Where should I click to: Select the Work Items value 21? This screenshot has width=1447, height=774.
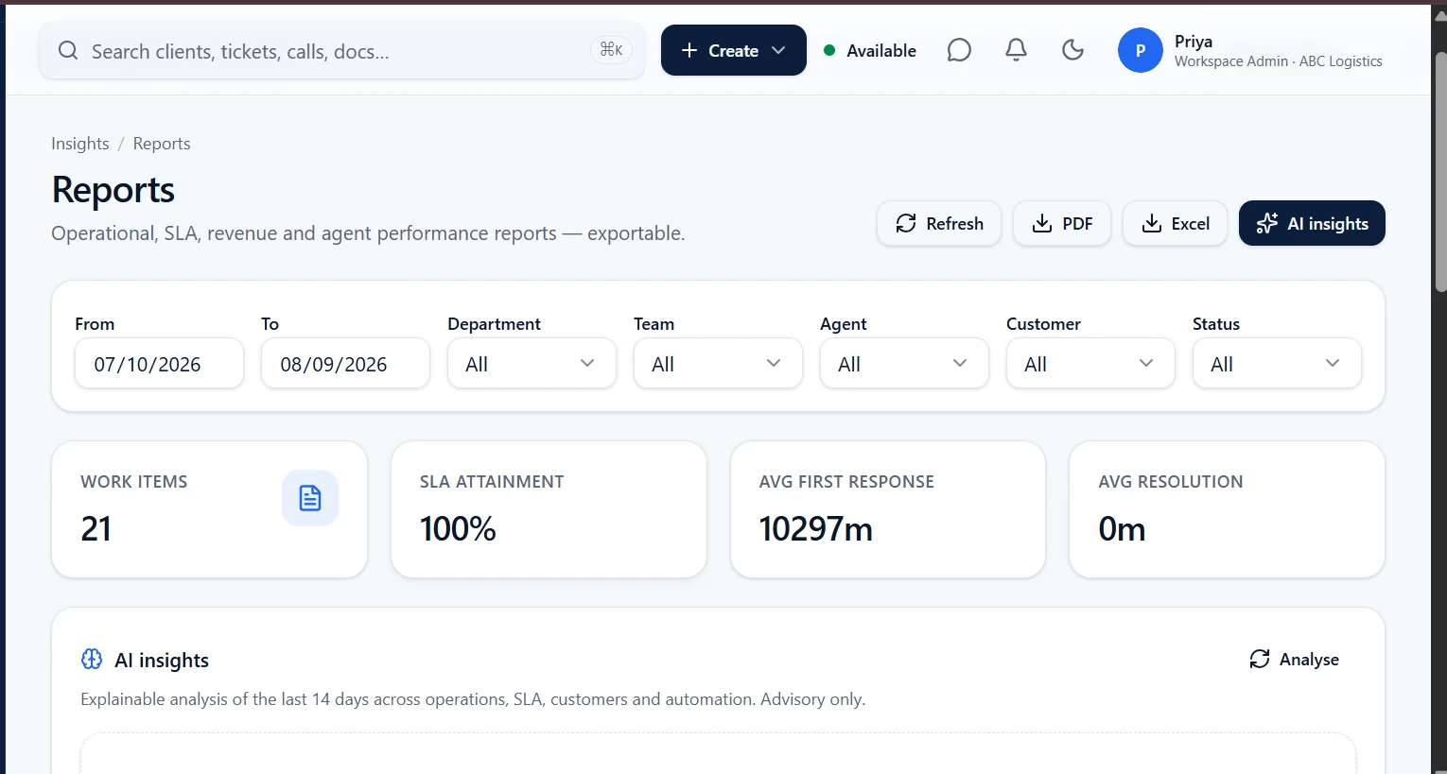coord(96,529)
